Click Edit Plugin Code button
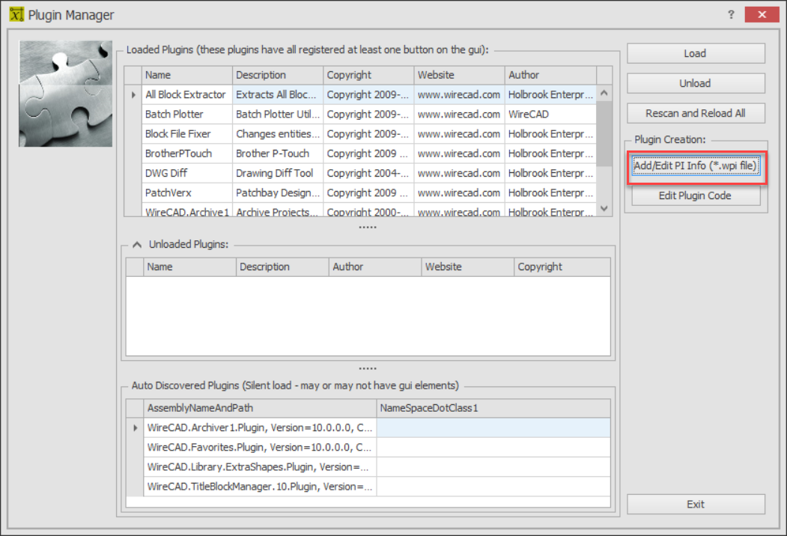Viewport: 787px width, 536px height. point(696,195)
